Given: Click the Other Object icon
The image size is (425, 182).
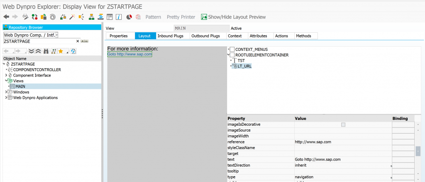Looking at the screenshot, I should coord(43,17).
